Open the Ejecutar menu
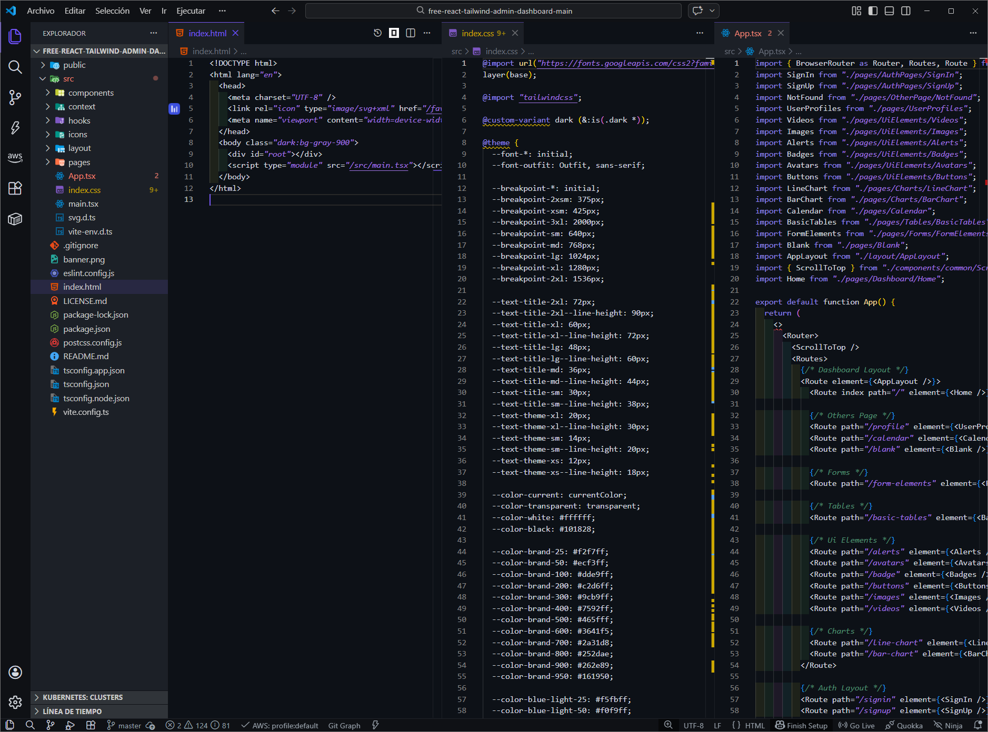Viewport: 988px width, 732px height. click(x=191, y=11)
